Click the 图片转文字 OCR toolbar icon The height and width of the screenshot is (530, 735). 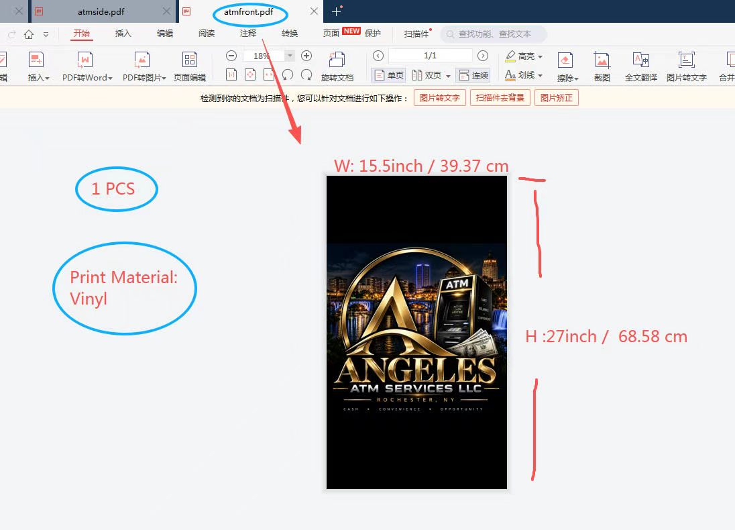point(686,66)
